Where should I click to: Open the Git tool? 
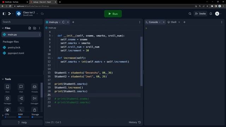pyautogui.click(x=21, y=100)
